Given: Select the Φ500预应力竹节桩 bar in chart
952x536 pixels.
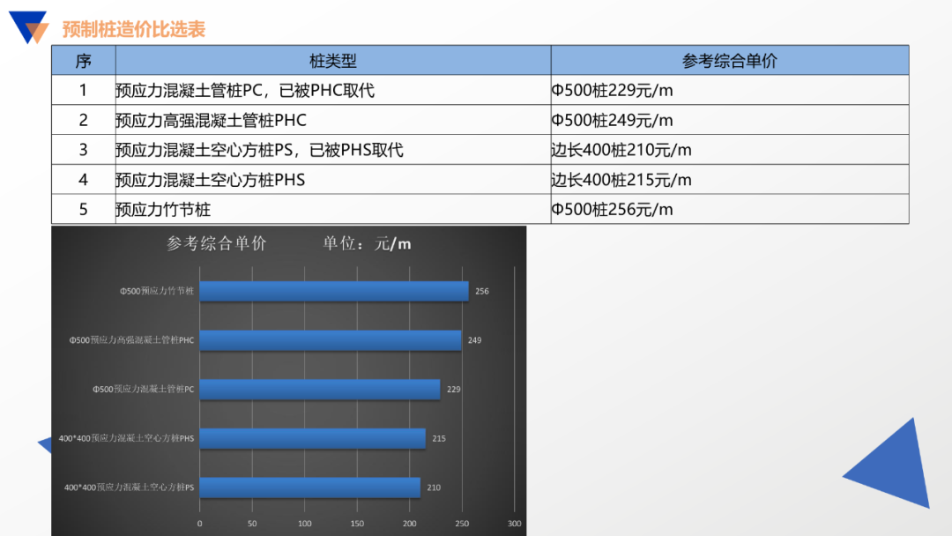Looking at the screenshot, I should tap(334, 292).
